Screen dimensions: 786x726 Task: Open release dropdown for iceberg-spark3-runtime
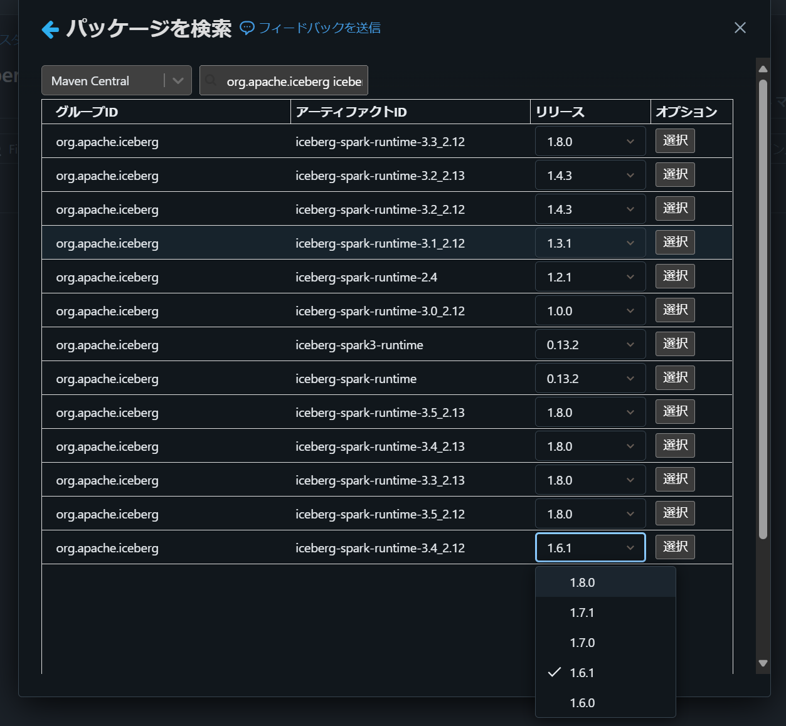tap(590, 344)
